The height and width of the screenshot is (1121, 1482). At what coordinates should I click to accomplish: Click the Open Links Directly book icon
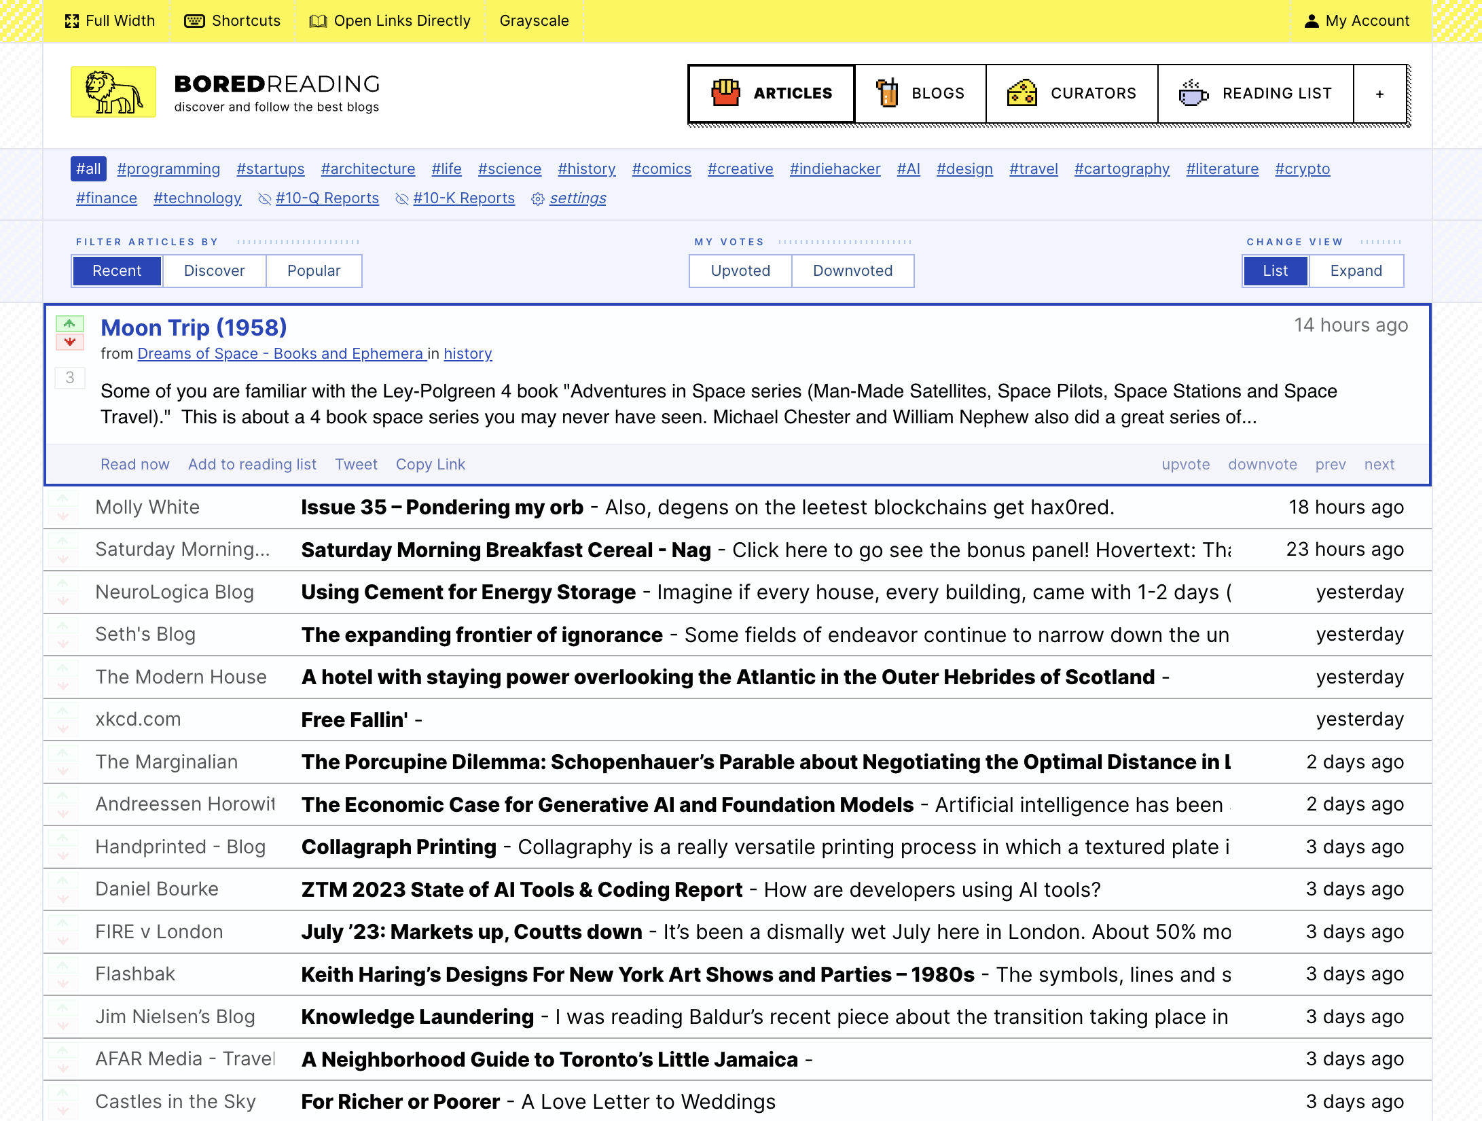click(318, 21)
